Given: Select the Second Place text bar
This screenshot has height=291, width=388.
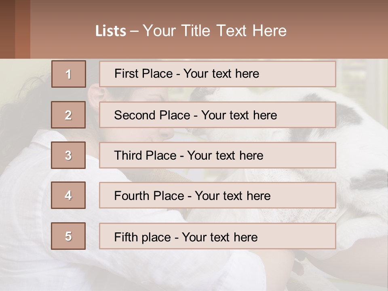Looking at the screenshot, I should tap(217, 115).
